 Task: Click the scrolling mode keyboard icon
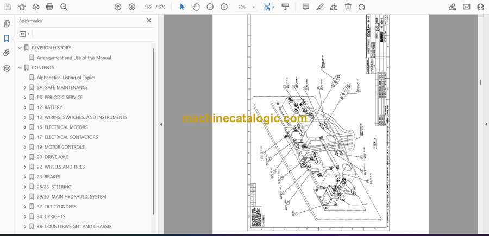pos(285,7)
